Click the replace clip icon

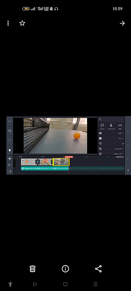[102, 126]
